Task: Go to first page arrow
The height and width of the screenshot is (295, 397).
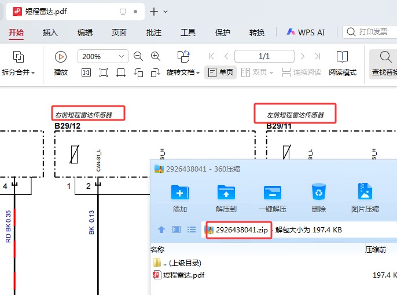Action: (x=211, y=56)
